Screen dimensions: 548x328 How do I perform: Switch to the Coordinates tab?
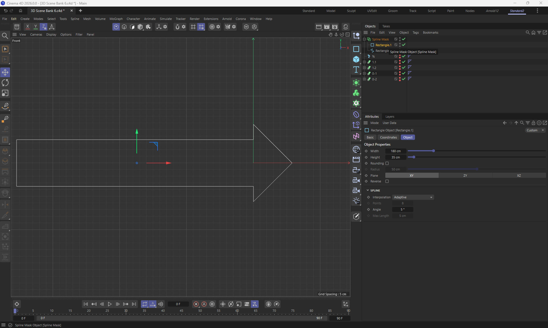click(388, 137)
